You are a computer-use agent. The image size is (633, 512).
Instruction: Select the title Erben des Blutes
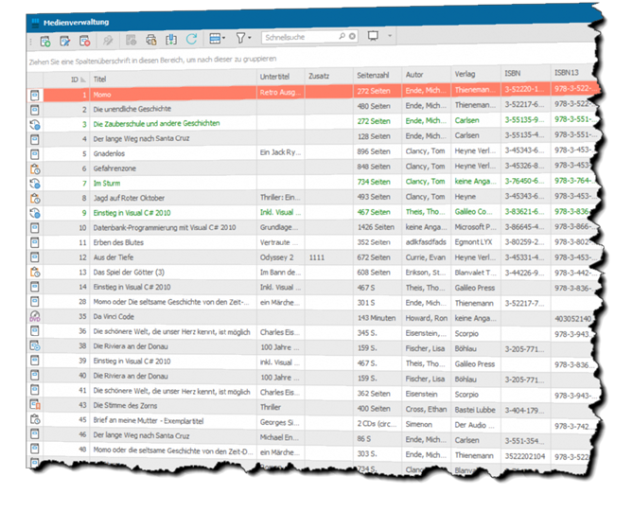pyautogui.click(x=118, y=242)
